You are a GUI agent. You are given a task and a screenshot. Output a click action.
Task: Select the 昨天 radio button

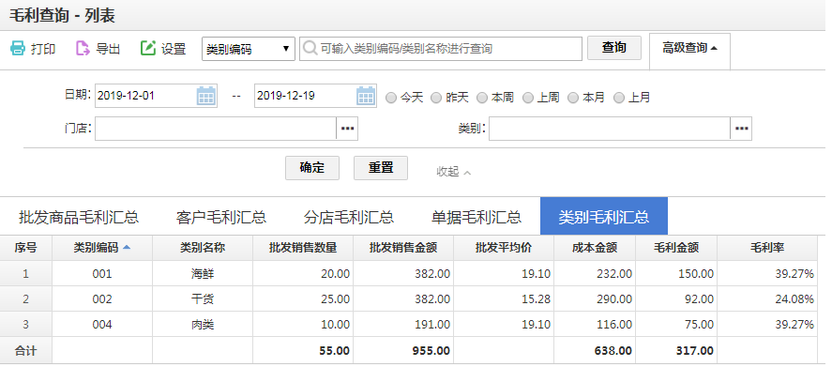click(436, 98)
